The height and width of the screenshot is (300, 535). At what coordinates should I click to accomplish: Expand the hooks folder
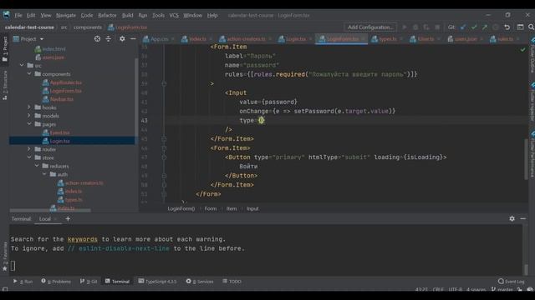[x=29, y=107]
